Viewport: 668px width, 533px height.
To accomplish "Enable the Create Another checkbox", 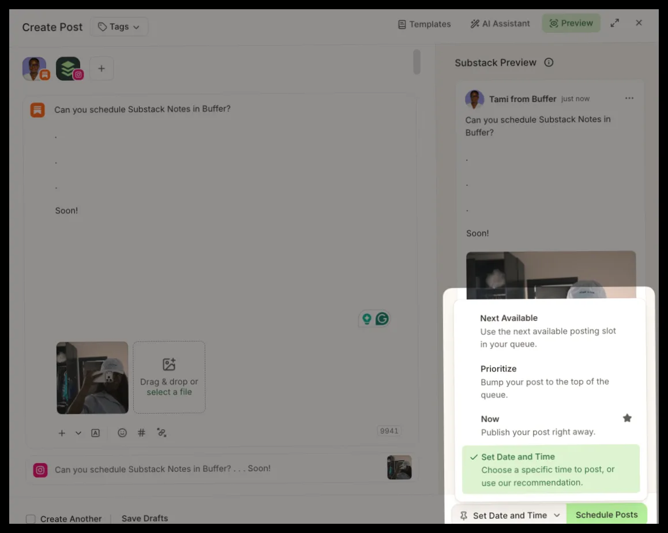I will [x=31, y=519].
